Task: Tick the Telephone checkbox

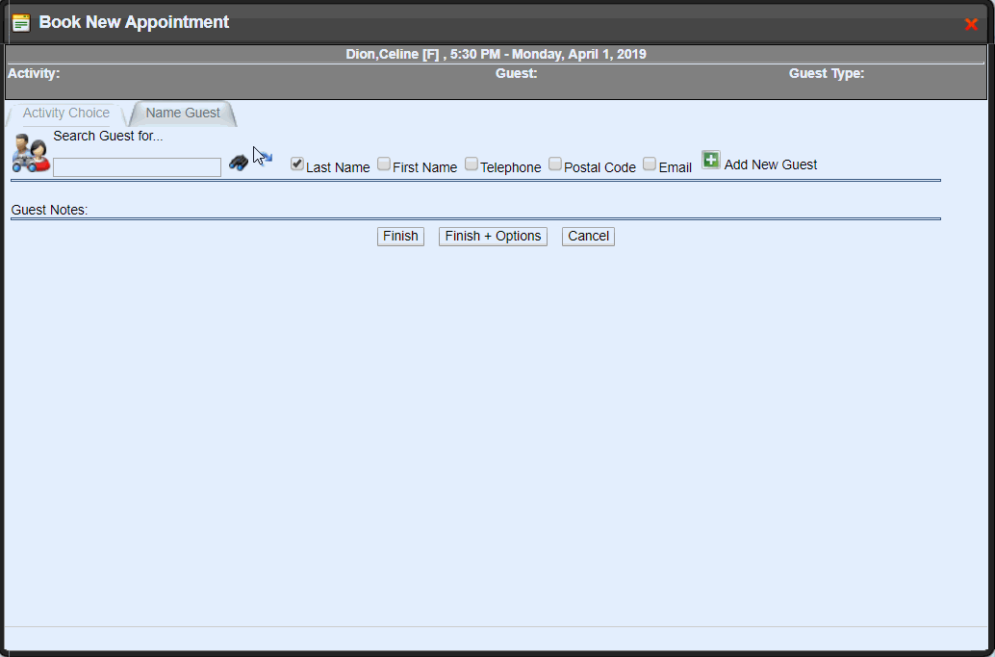Action: (471, 164)
